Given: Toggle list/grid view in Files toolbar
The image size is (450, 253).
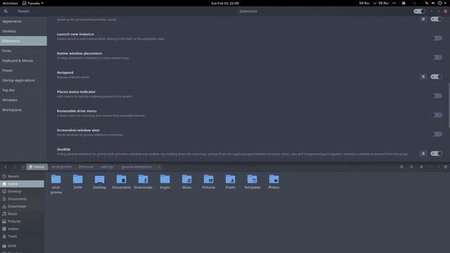Looking at the screenshot, I should coord(411,167).
